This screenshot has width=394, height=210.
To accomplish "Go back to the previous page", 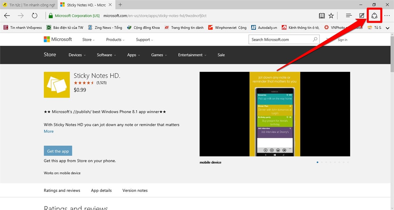I will coord(7,16).
